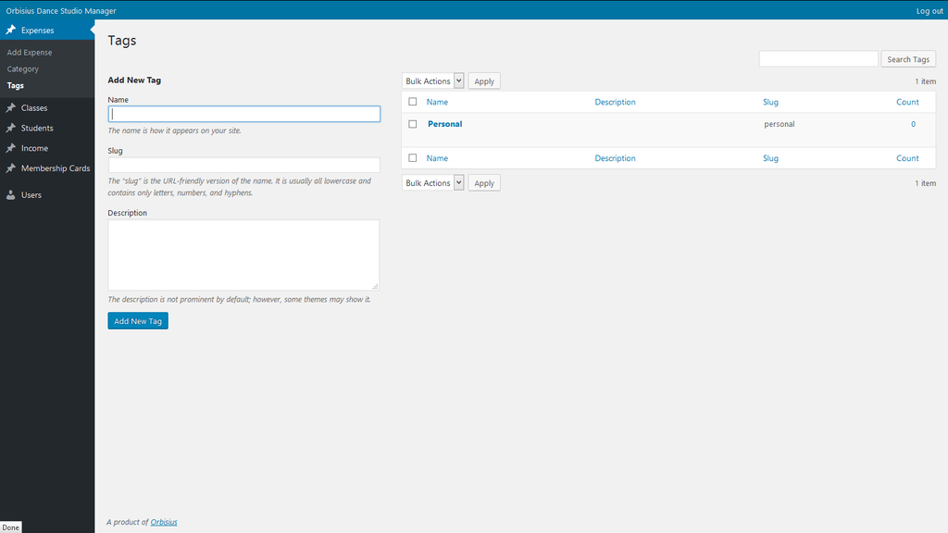Focus the tag Name input field
This screenshot has height=533, width=948.
[244, 114]
